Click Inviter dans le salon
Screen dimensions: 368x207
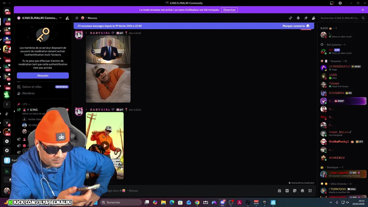click(x=35, y=119)
